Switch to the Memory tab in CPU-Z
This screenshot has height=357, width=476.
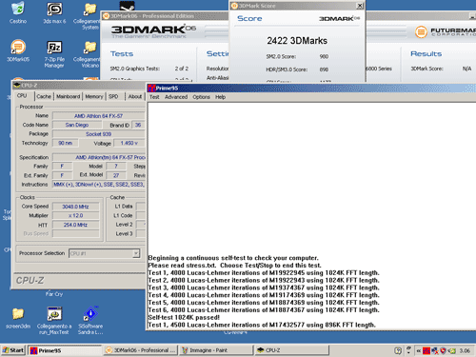pos(94,96)
